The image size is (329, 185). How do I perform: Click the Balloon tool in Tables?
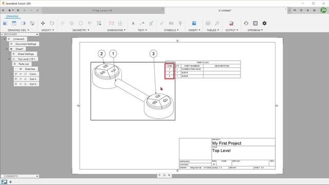[x=217, y=23]
